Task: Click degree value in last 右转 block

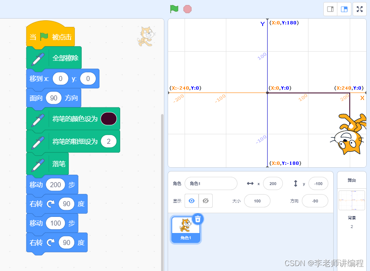Action: pyautogui.click(x=66, y=242)
